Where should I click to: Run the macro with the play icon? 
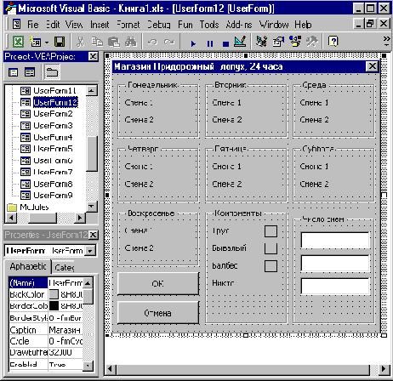tap(193, 43)
